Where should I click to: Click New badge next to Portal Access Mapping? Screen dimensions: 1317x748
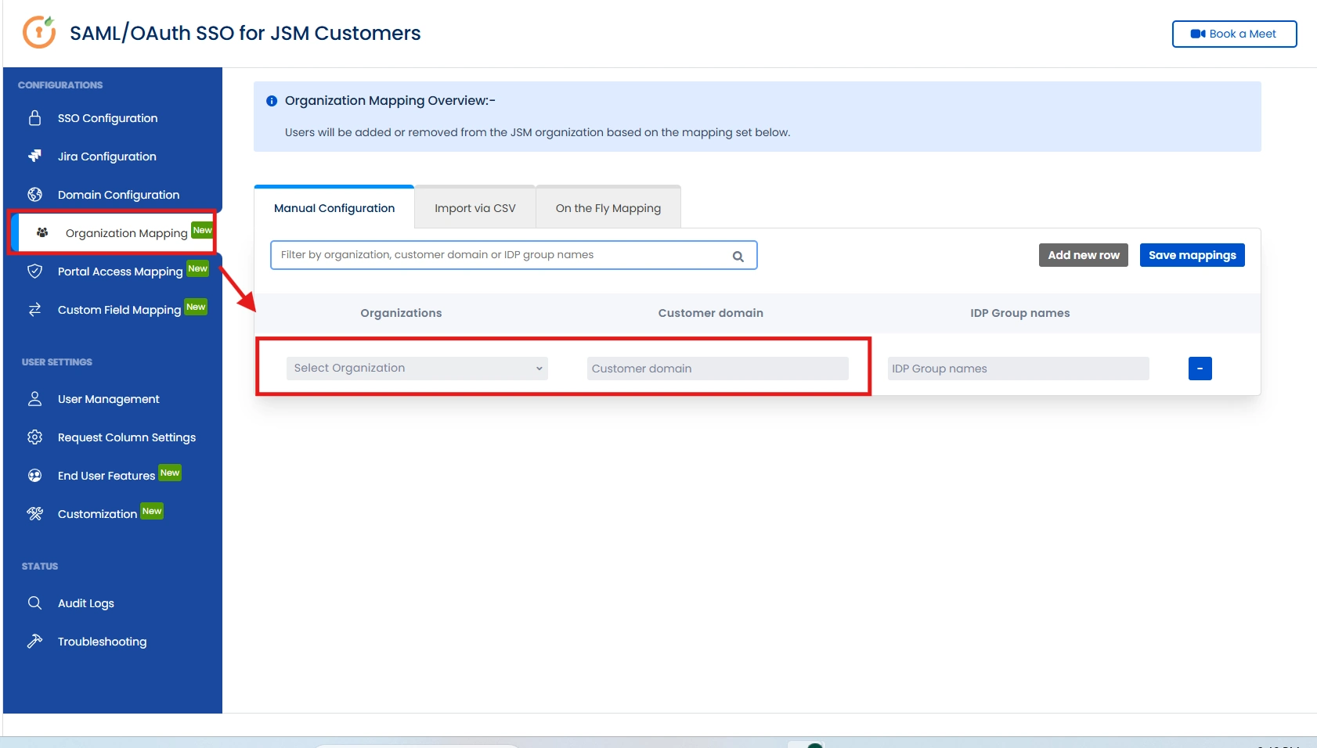[198, 268]
